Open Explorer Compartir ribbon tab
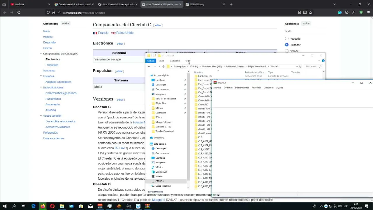This screenshot has width=373, height=210. pos(175,61)
